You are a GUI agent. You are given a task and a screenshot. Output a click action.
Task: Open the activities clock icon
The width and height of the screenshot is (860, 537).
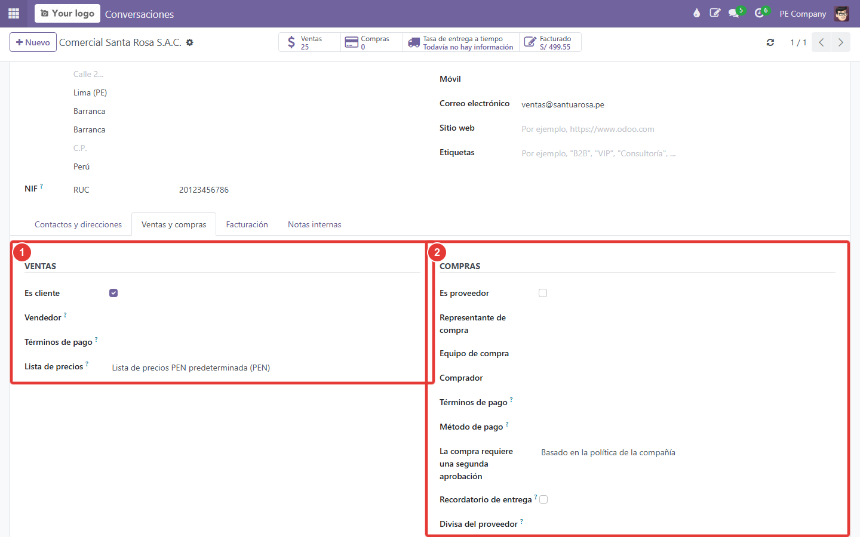coord(759,13)
